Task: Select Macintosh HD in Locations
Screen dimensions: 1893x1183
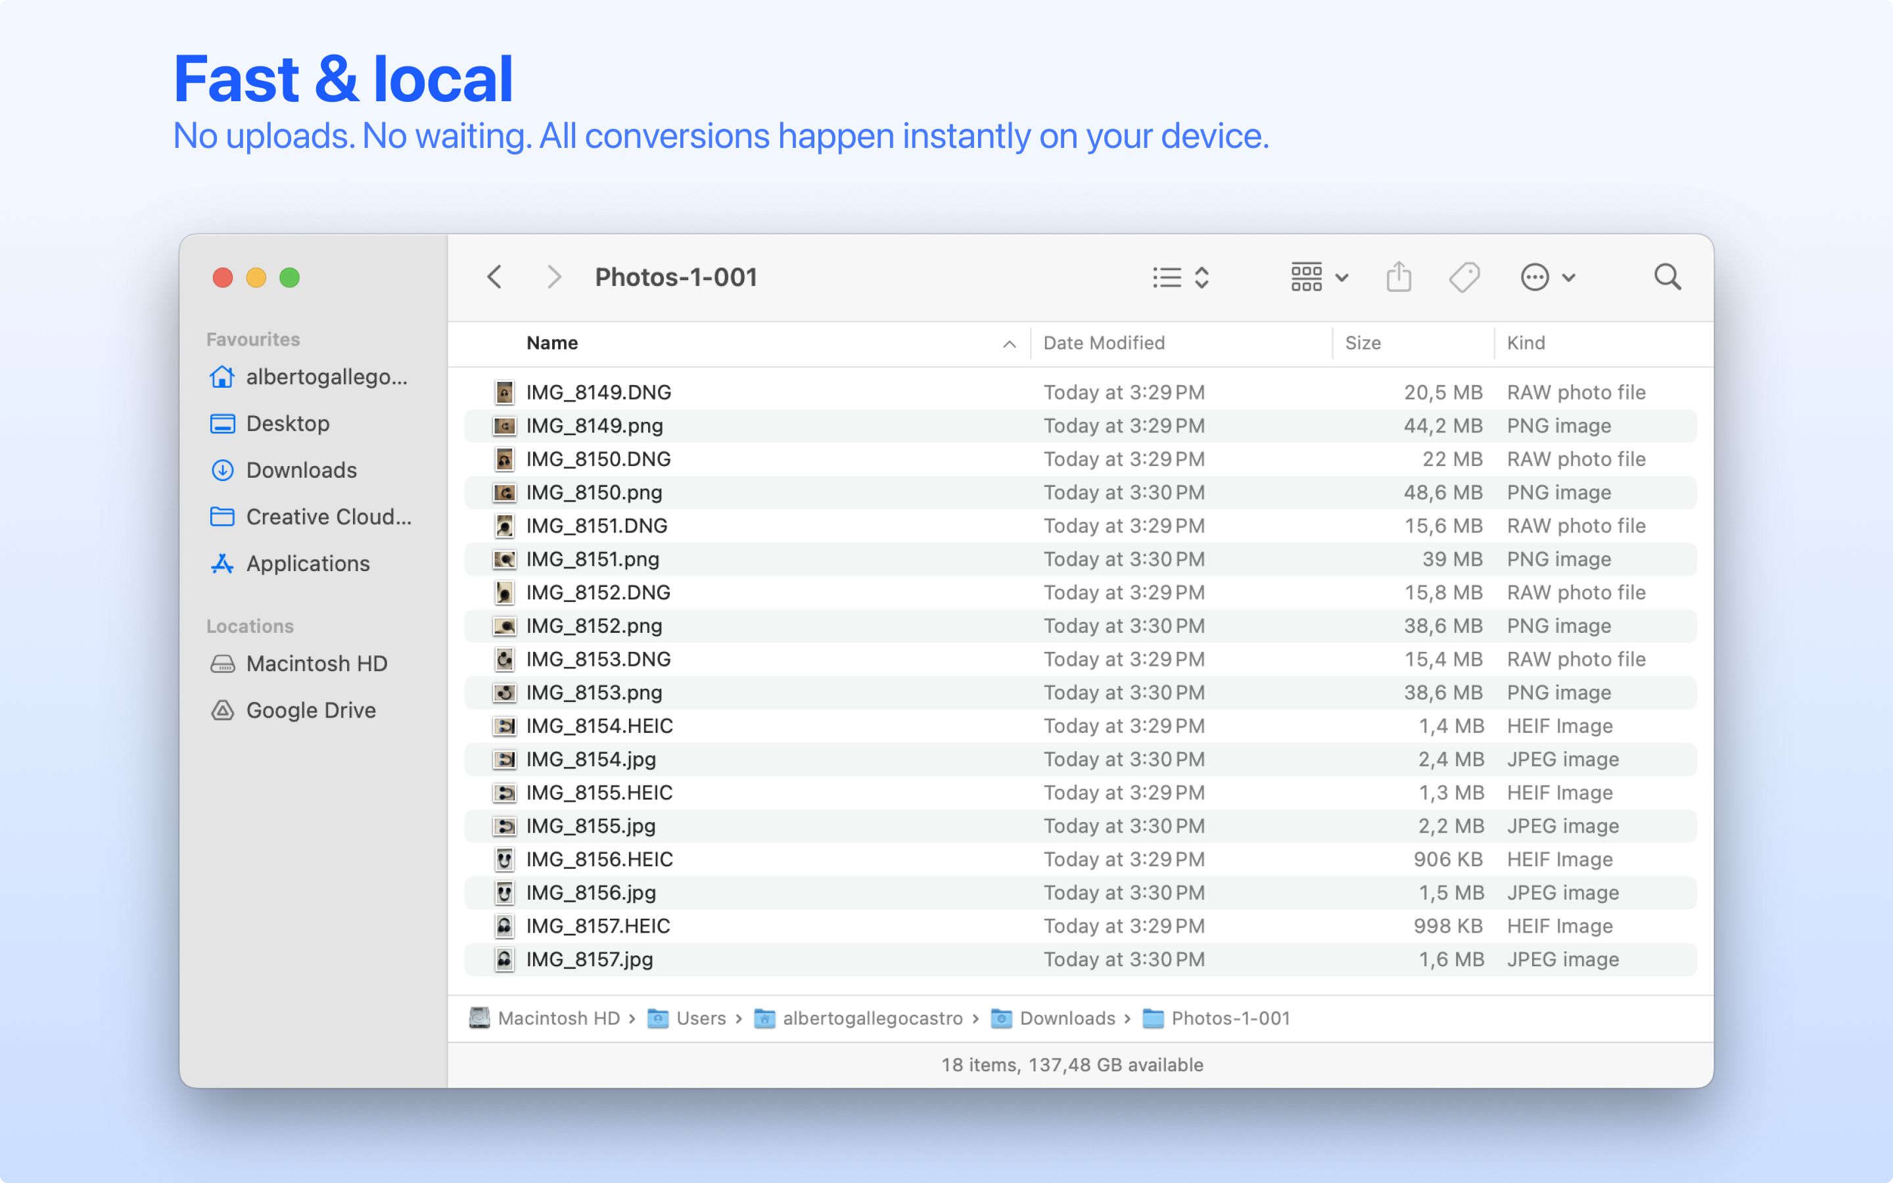Action: (300, 664)
